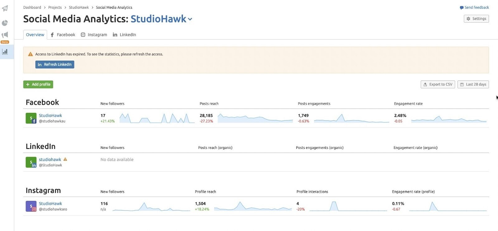
Task: Click the Send feedback link
Action: (x=474, y=7)
